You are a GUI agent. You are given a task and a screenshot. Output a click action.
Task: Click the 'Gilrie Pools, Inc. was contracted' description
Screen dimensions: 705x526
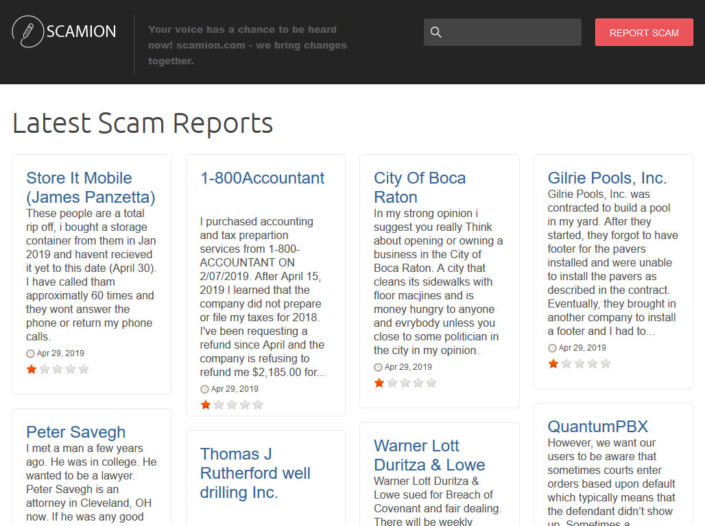(x=612, y=263)
